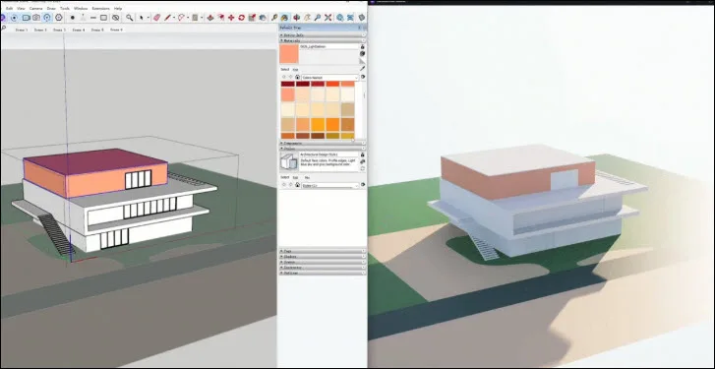This screenshot has width=715, height=369.
Task: Open the Edit menu
Action: (x=9, y=8)
